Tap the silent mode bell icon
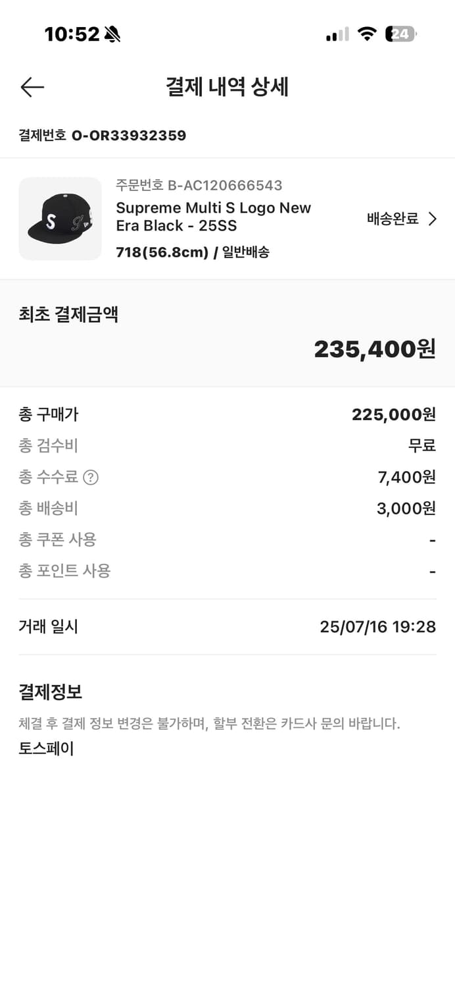Viewport: 455px width, 988px height. pyautogui.click(x=112, y=34)
